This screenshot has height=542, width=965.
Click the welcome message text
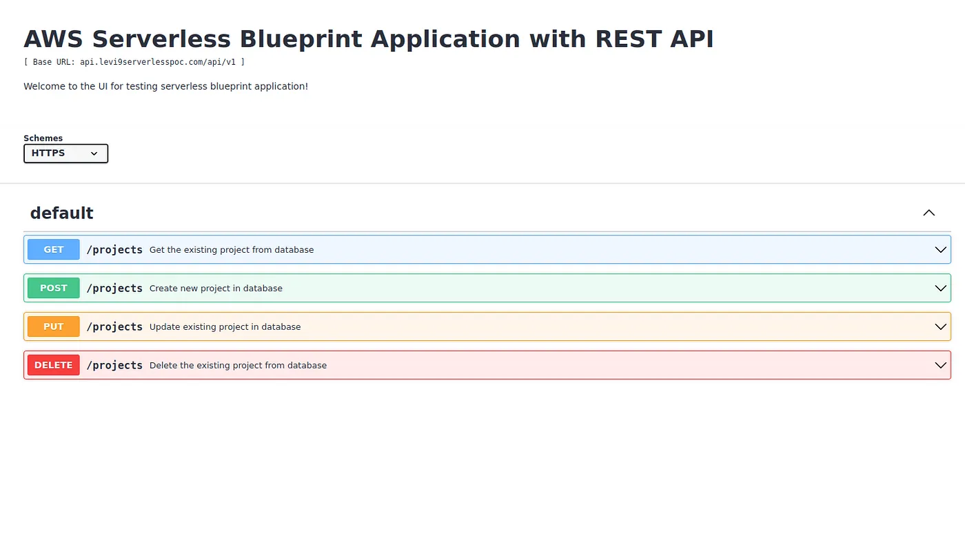[166, 86]
